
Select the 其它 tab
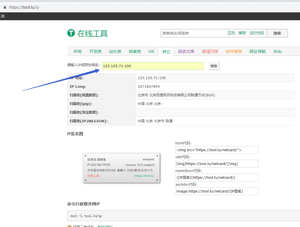tap(166, 52)
